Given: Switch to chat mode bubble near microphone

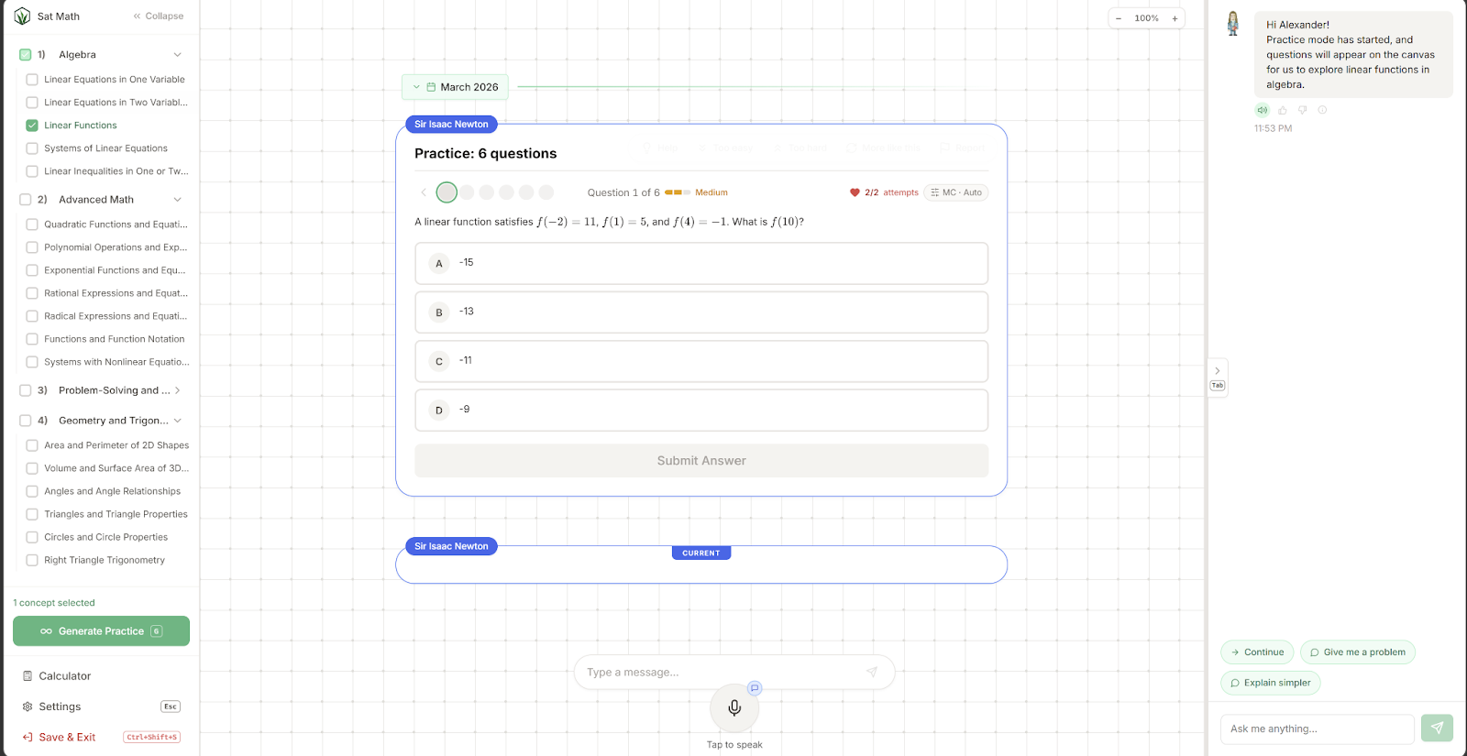Looking at the screenshot, I should point(755,688).
